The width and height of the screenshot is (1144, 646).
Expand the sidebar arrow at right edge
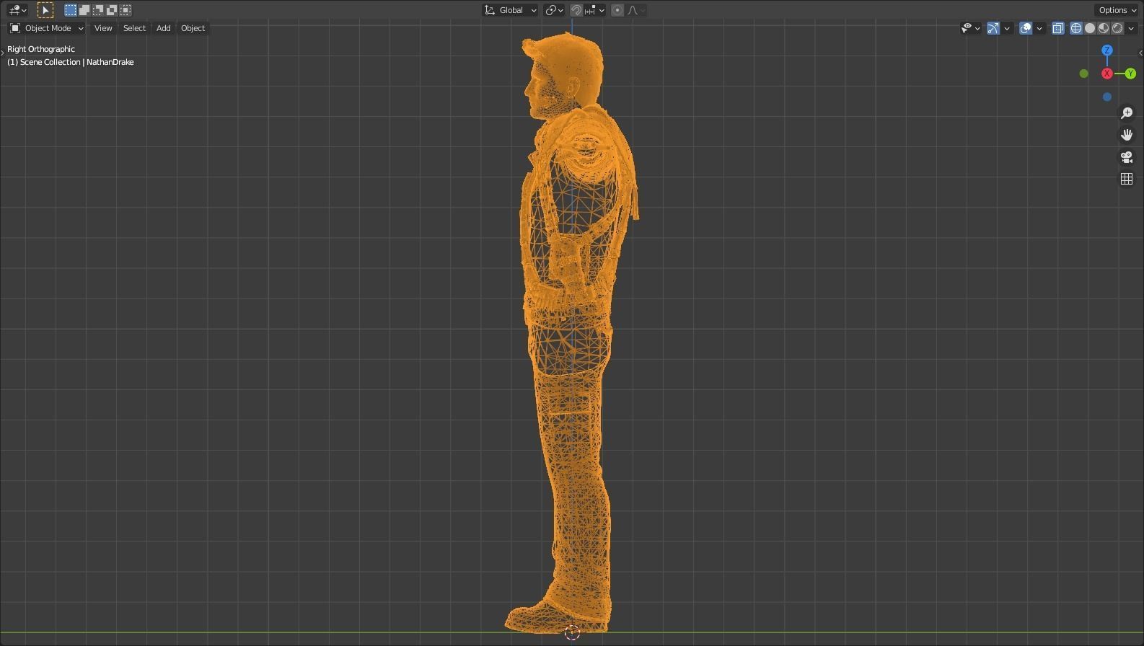[x=1140, y=53]
